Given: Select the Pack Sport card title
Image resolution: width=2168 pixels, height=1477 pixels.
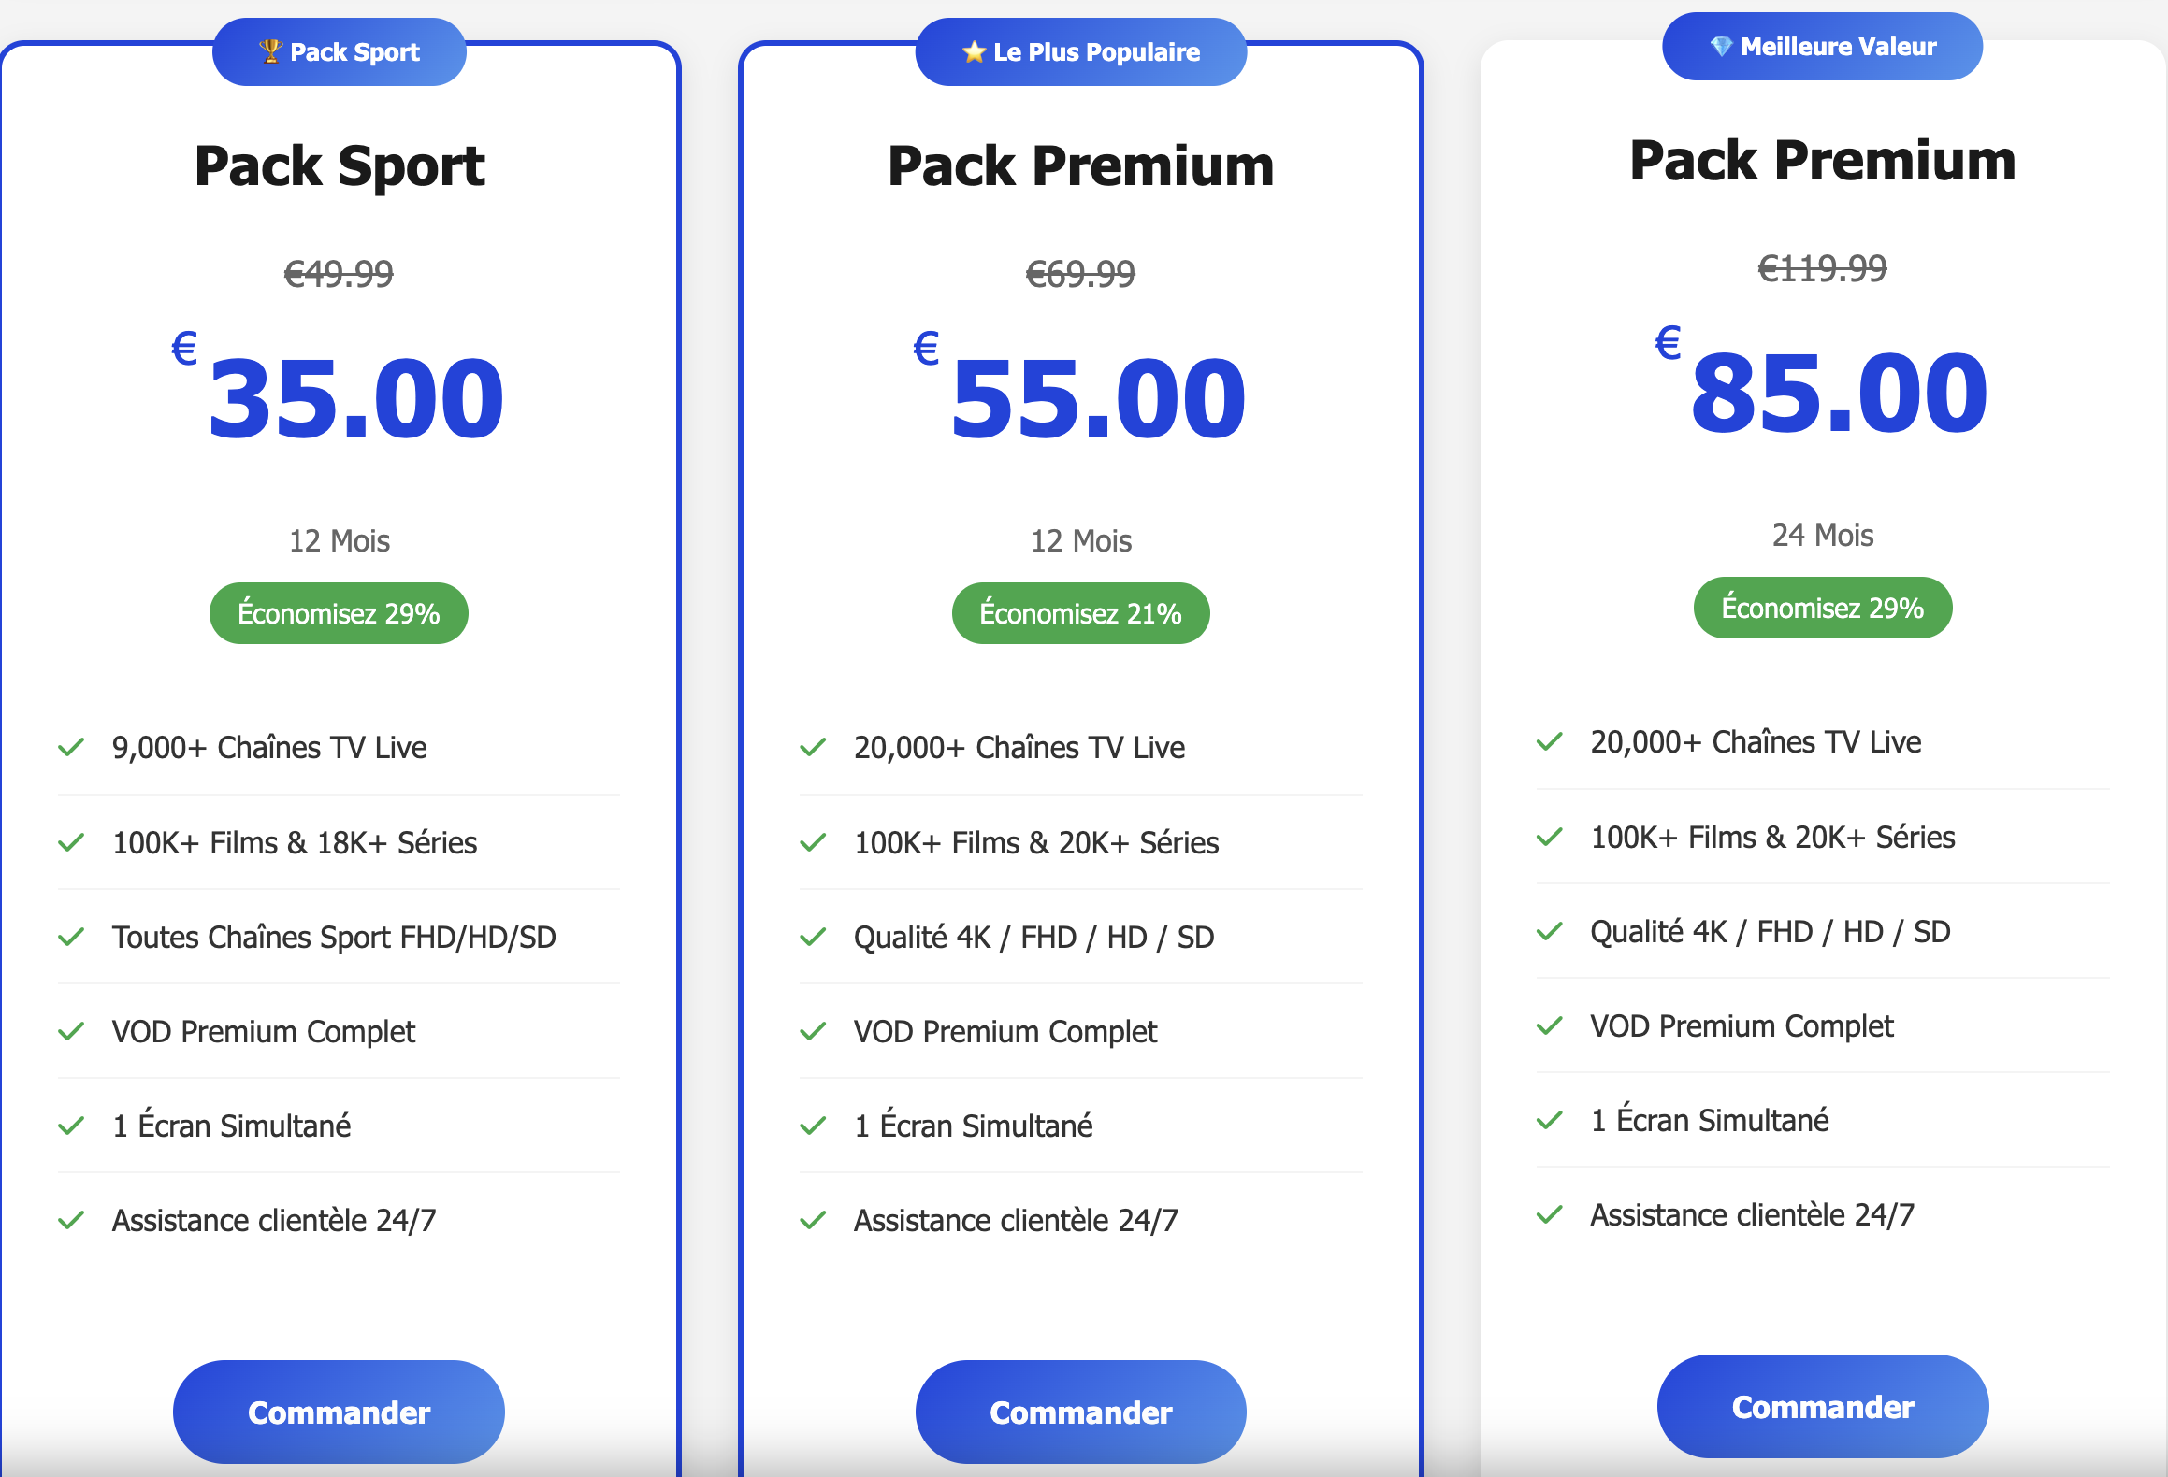Looking at the screenshot, I should [339, 165].
